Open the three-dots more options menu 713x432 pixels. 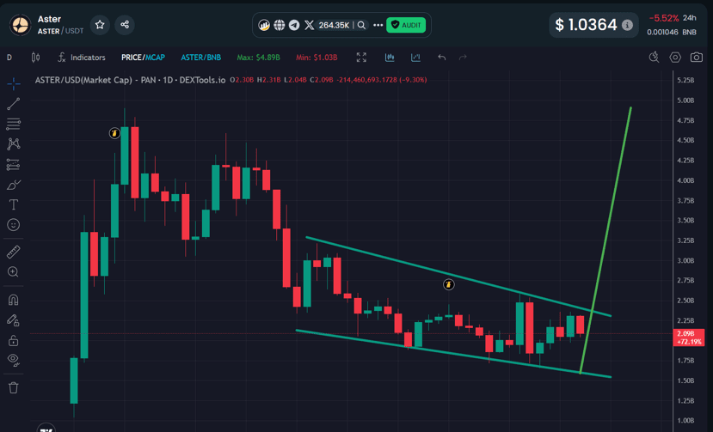pyautogui.click(x=378, y=25)
